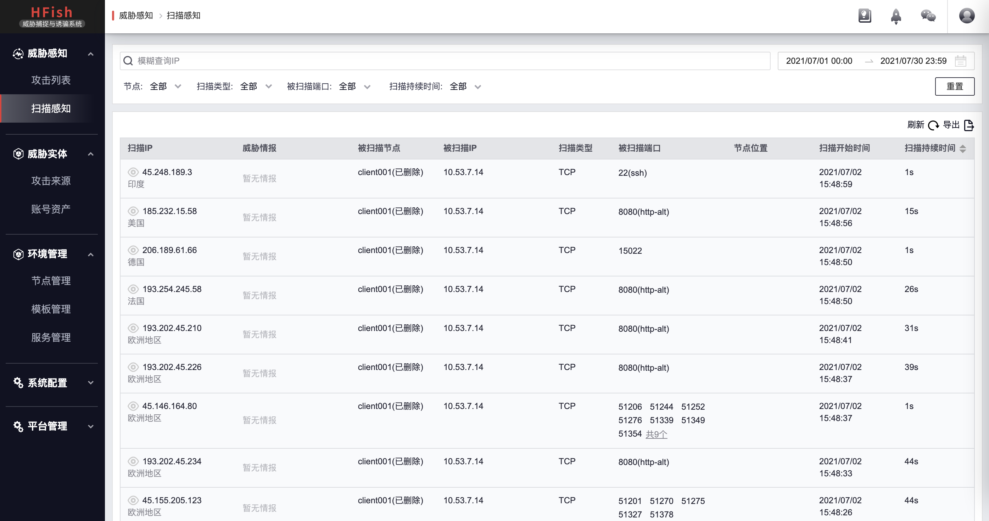
Task: Open 服务管理 in the sidebar
Action: tap(51, 337)
